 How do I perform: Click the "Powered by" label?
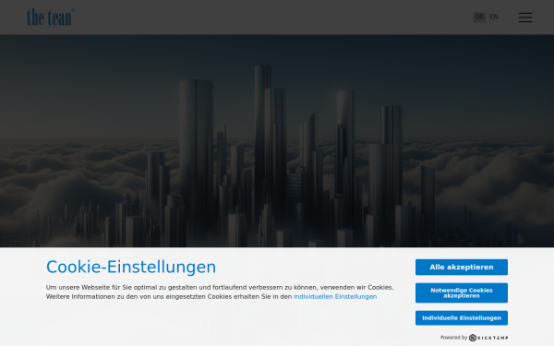click(x=453, y=338)
